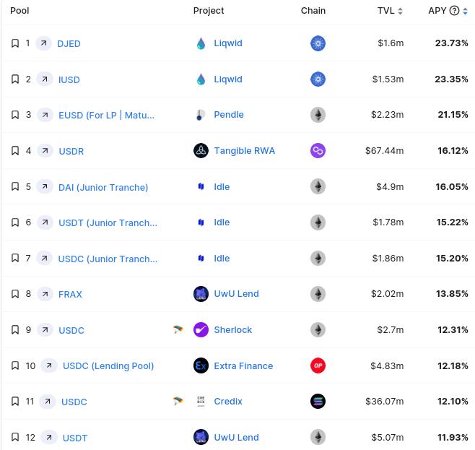Bookmark the FRAX pool row
Image resolution: width=475 pixels, height=450 pixels.
click(x=15, y=294)
